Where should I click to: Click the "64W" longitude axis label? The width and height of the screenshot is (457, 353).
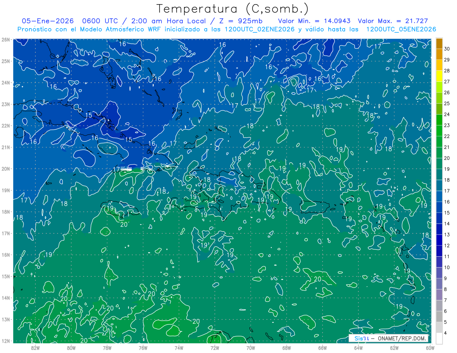tap(358, 348)
